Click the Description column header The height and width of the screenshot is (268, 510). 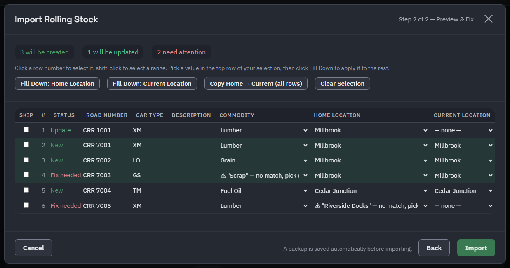(x=191, y=115)
